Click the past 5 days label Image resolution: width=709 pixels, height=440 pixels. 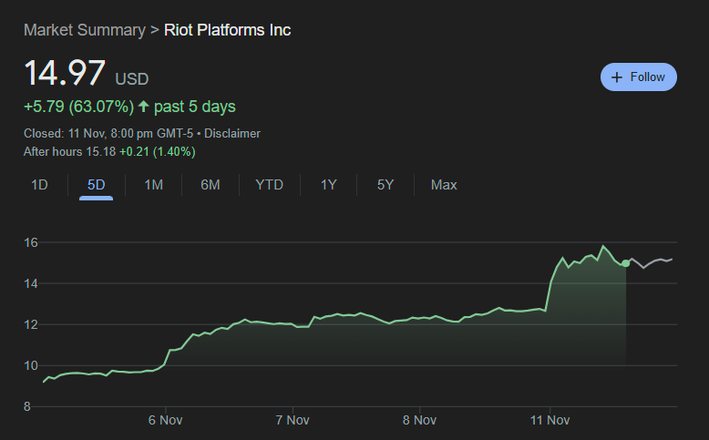(x=194, y=107)
